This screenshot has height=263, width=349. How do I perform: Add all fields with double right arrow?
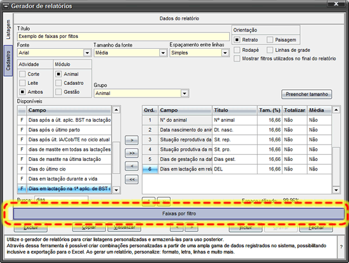[x=132, y=153]
